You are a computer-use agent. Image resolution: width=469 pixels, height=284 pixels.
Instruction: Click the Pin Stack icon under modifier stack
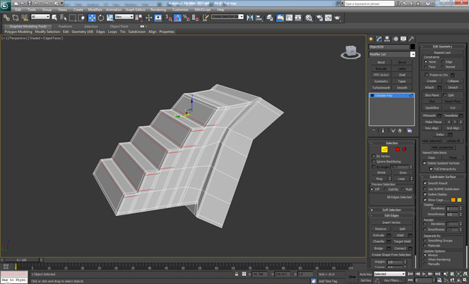[x=374, y=131]
